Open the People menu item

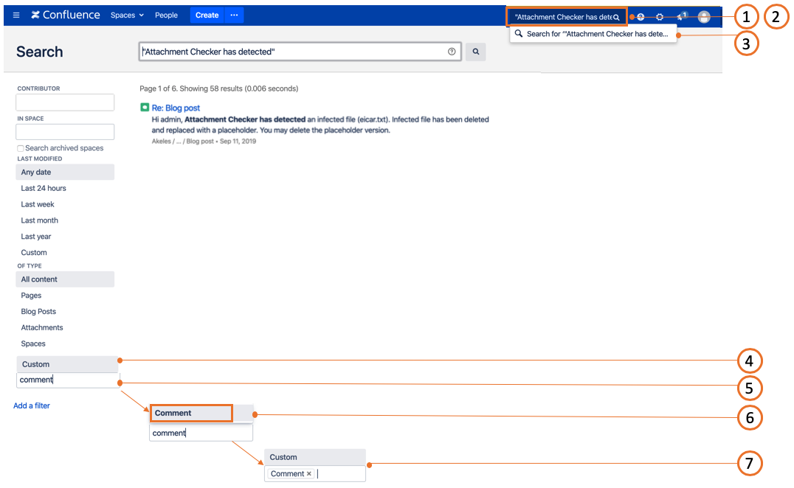tap(166, 15)
